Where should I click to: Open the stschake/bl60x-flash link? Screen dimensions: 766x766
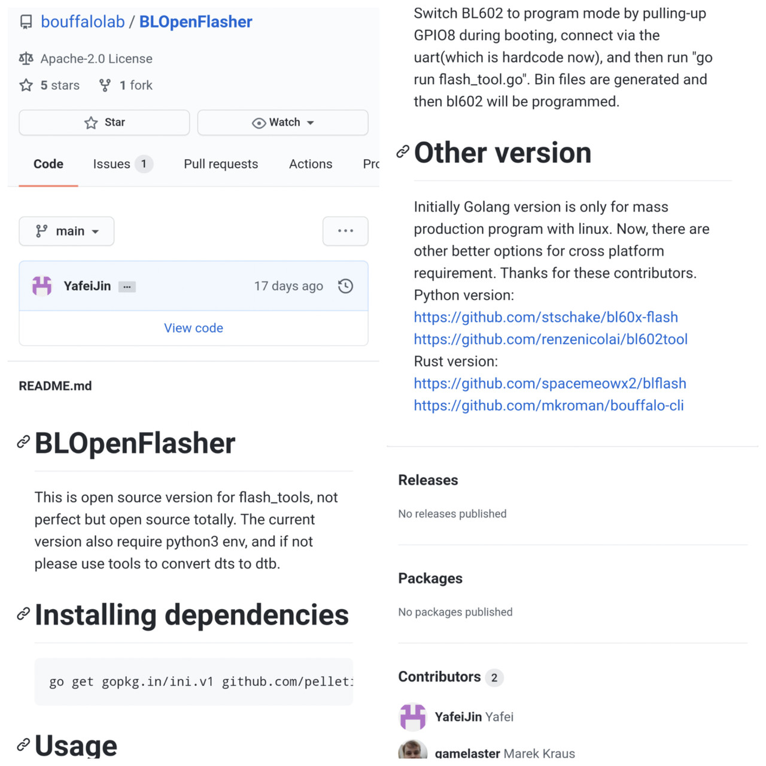pyautogui.click(x=546, y=317)
